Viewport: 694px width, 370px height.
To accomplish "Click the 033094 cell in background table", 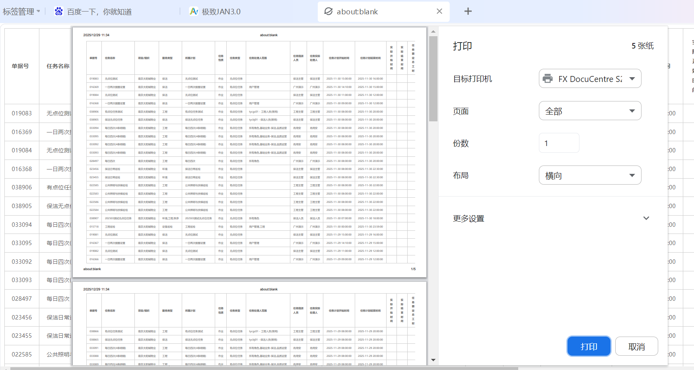I will click(22, 225).
